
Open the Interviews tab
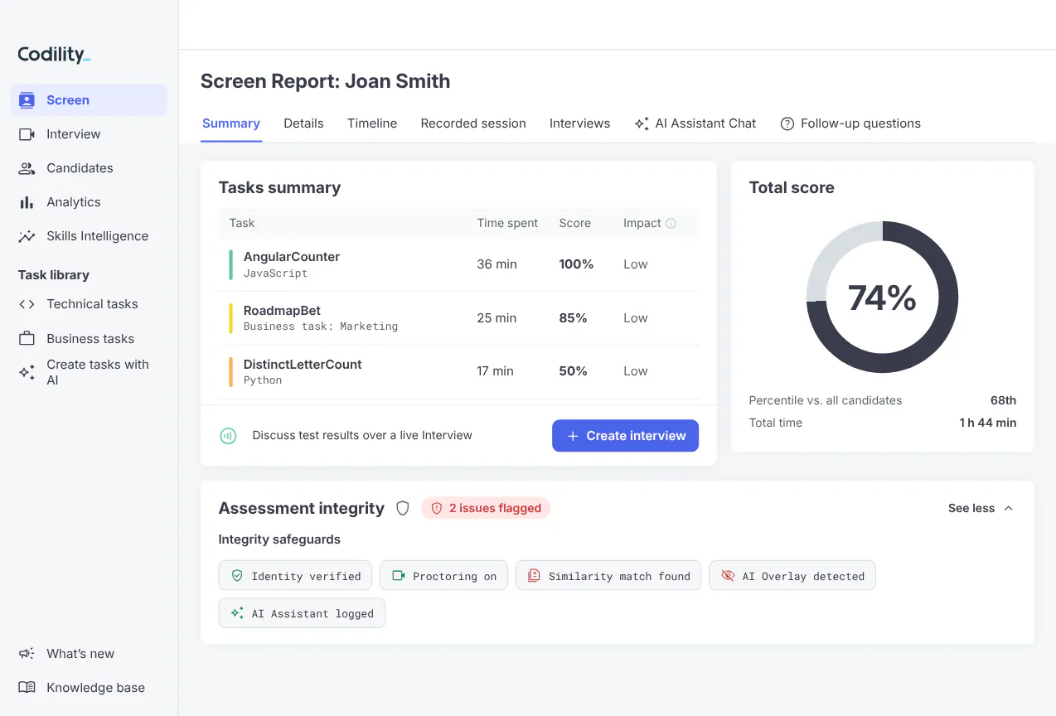pos(579,123)
